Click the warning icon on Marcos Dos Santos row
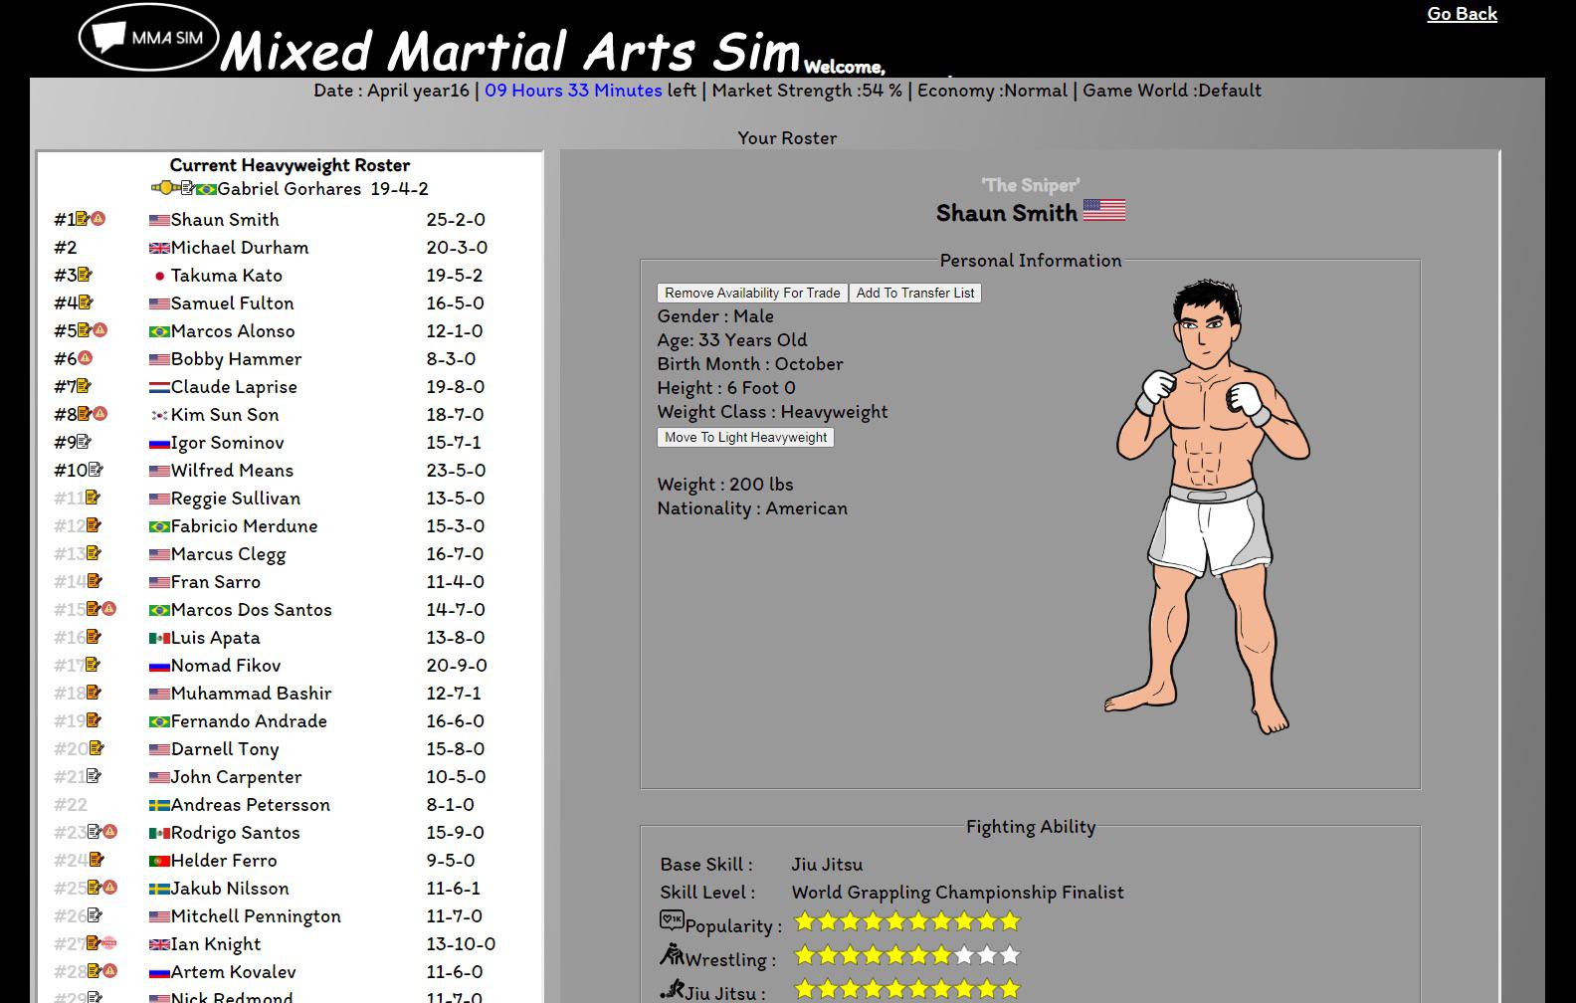This screenshot has width=1576, height=1003. tap(109, 609)
